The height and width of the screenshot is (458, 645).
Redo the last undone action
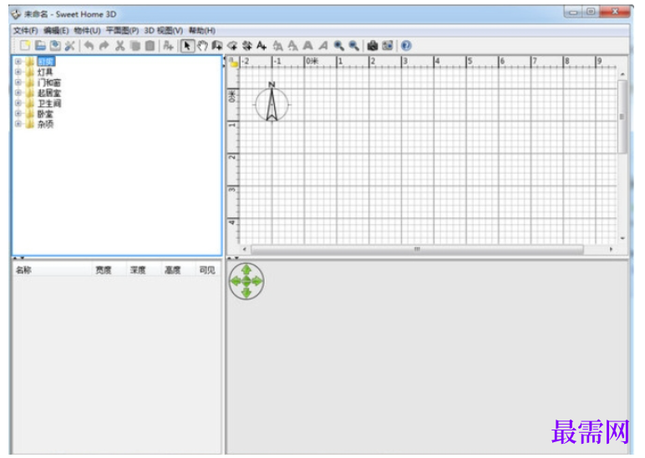click(x=104, y=46)
